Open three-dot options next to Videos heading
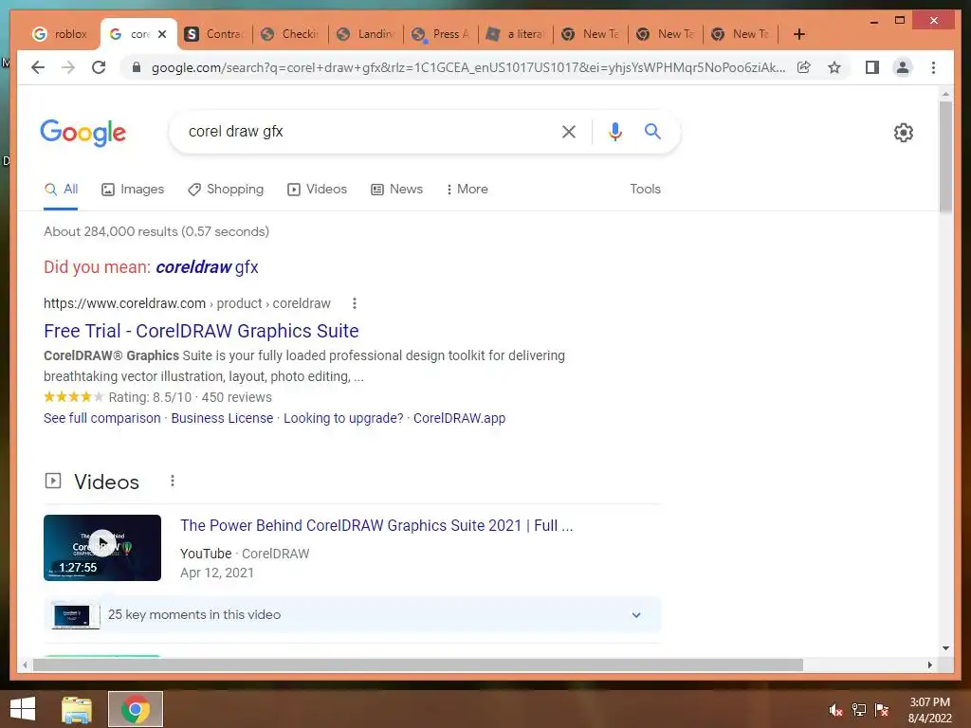 click(x=173, y=481)
